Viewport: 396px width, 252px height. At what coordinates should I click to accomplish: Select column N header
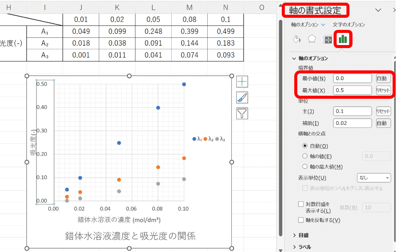(x=225, y=7)
